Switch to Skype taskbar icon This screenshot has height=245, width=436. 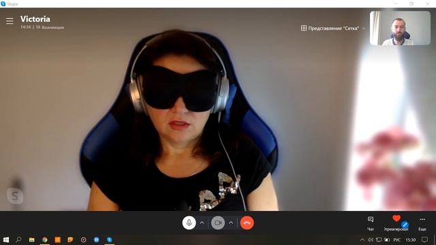pos(109,240)
